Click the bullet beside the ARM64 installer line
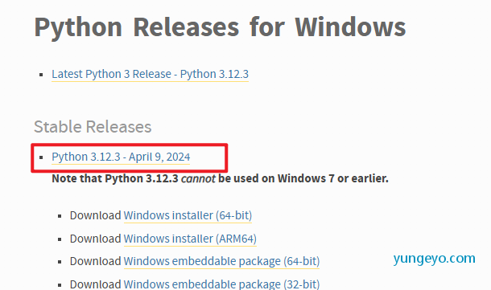Viewport: 491px width, 290px height. click(60, 239)
